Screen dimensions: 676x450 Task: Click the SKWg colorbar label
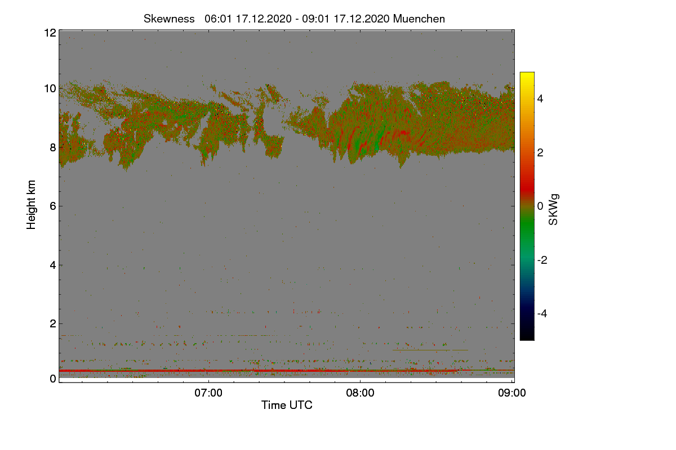point(554,209)
